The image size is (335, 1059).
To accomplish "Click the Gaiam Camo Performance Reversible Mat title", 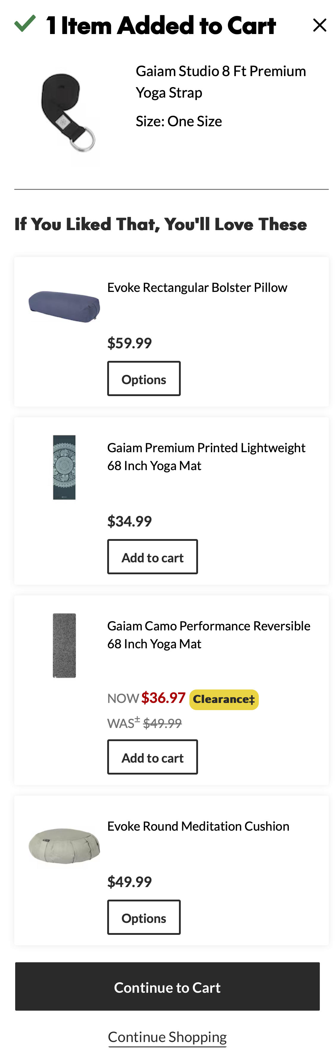I will coord(209,634).
